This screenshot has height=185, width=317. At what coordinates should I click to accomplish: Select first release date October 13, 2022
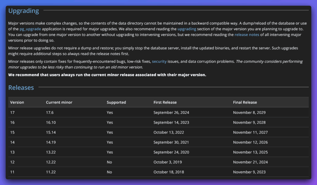coord(169,132)
